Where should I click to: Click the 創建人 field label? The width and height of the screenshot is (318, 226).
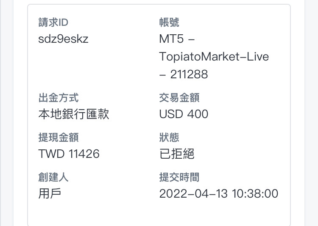[x=53, y=177]
